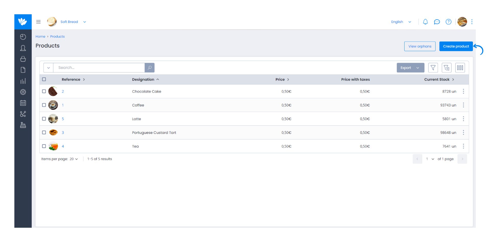Check the Tea row checkbox
The width and height of the screenshot is (490, 242).
[x=44, y=146]
